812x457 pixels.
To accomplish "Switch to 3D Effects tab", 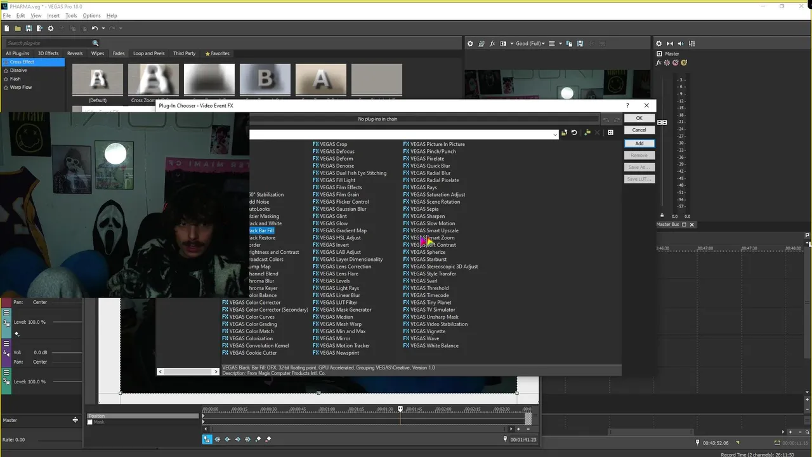I will 48,53.
